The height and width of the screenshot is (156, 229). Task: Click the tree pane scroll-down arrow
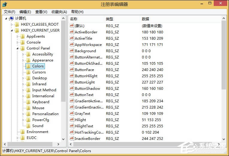click(x=63, y=139)
